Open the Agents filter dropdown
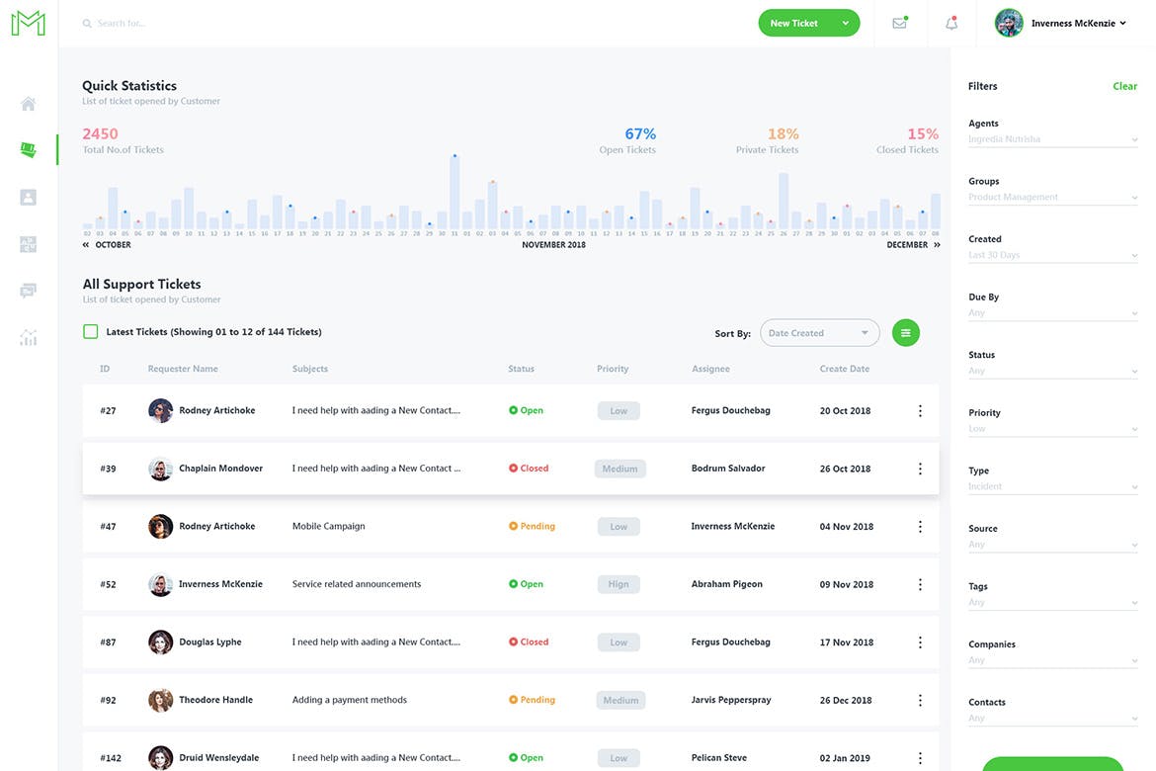This screenshot has width=1156, height=771. [1052, 139]
